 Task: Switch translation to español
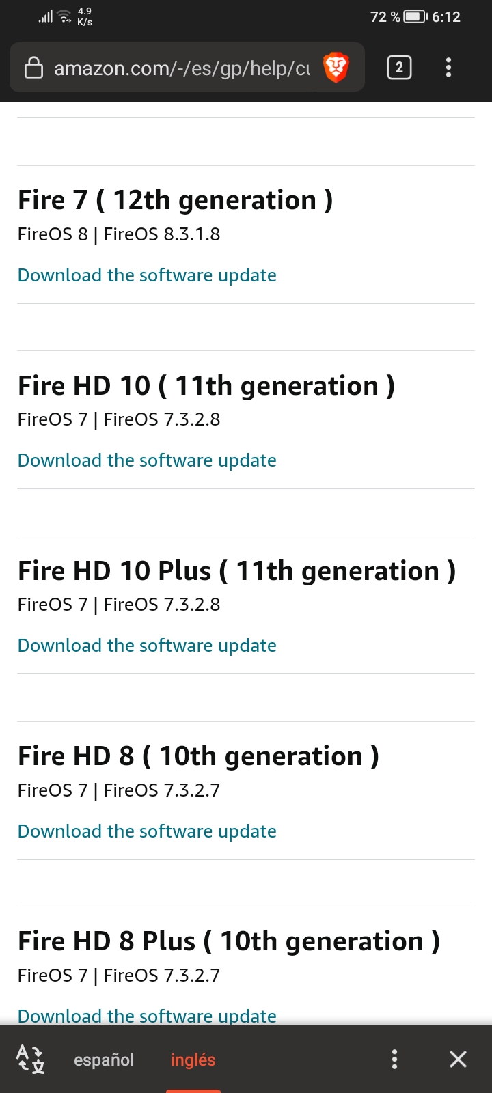[x=104, y=1060]
